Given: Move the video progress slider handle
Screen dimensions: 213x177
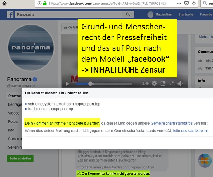Looking at the screenshot, I should click(x=90, y=84).
